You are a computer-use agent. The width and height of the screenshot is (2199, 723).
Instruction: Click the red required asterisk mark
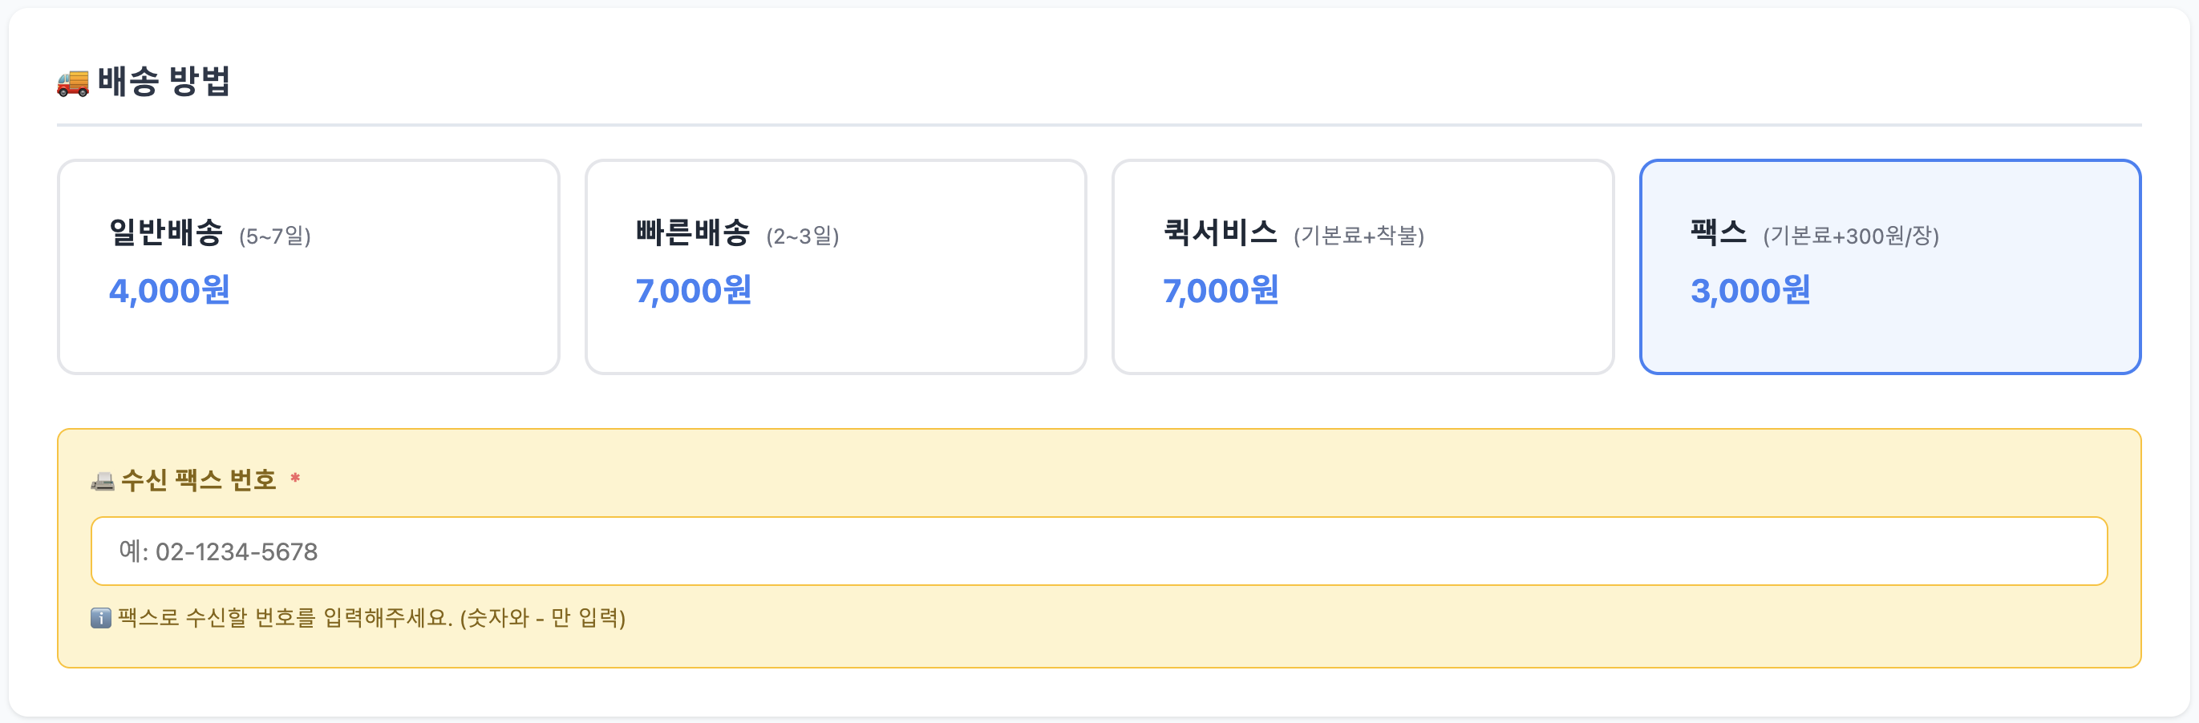point(295,479)
